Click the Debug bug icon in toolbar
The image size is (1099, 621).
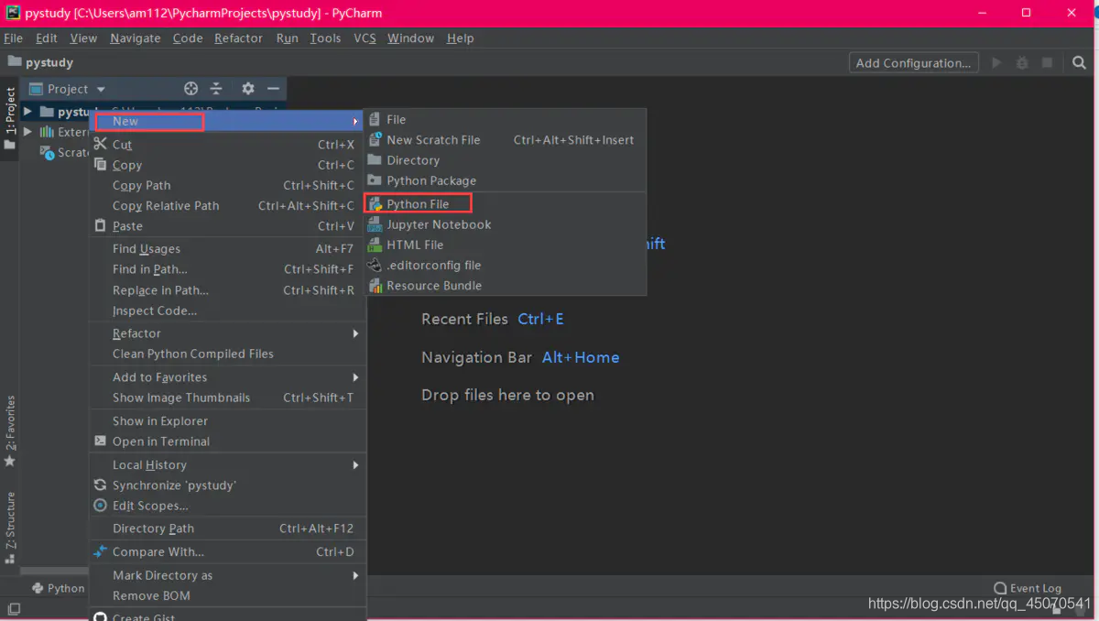click(x=1022, y=63)
